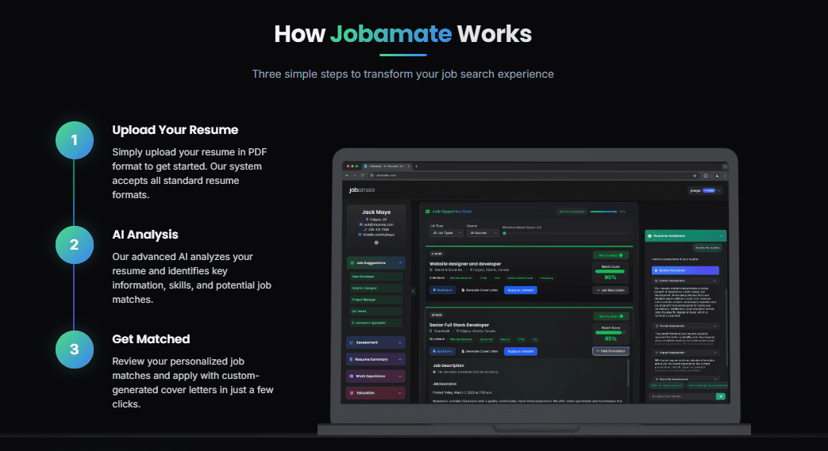Open the All Sources dropdown

click(x=483, y=233)
